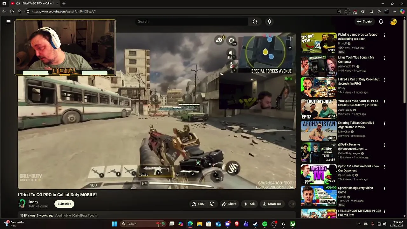Go to browser home page

(x=19, y=11)
